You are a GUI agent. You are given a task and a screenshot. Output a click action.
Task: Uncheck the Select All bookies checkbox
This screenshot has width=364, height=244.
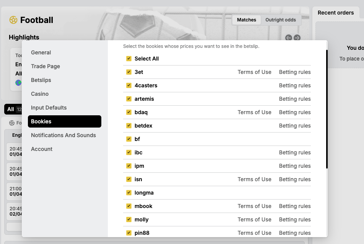pyautogui.click(x=128, y=59)
